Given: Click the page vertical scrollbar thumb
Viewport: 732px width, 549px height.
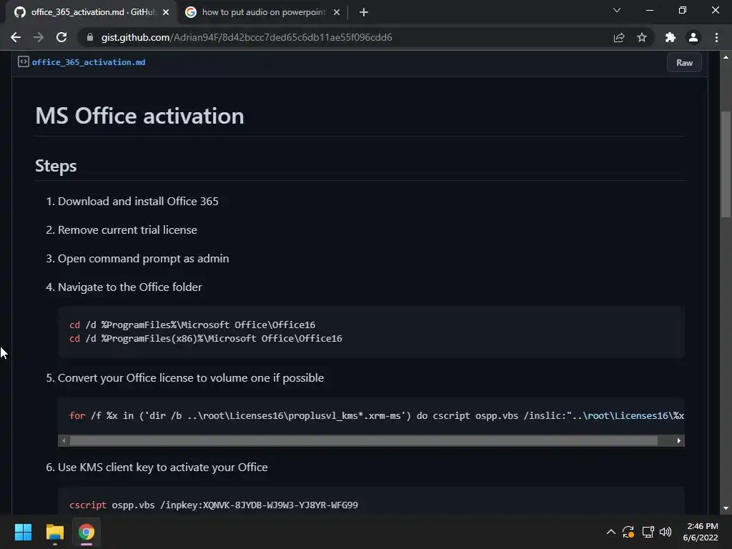Looking at the screenshot, I should point(726,164).
